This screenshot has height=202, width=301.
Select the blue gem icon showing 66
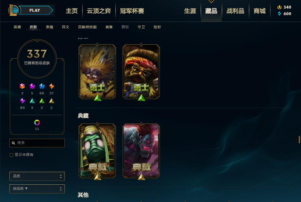[x=42, y=86]
